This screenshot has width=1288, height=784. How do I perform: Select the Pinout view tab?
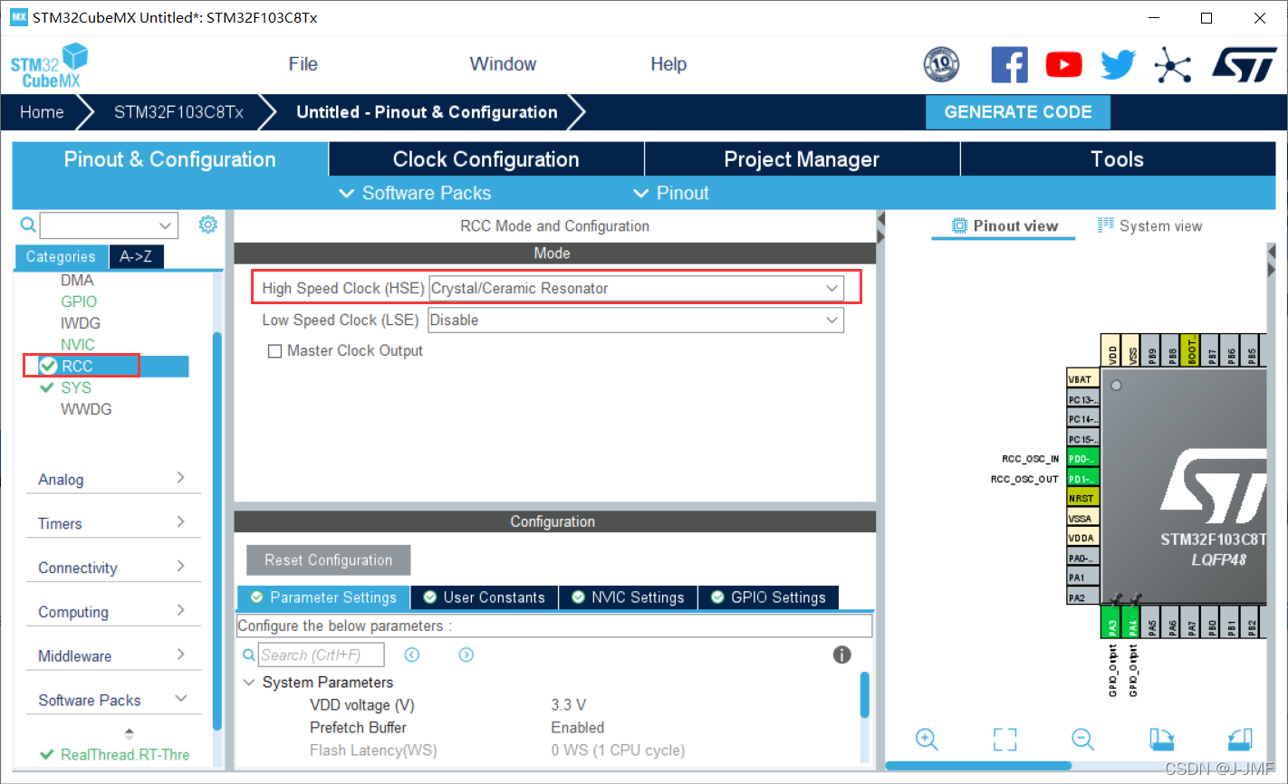[1004, 225]
